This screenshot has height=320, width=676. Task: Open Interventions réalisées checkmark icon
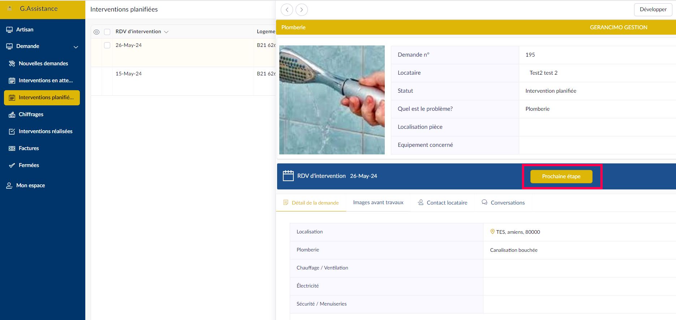(12, 131)
